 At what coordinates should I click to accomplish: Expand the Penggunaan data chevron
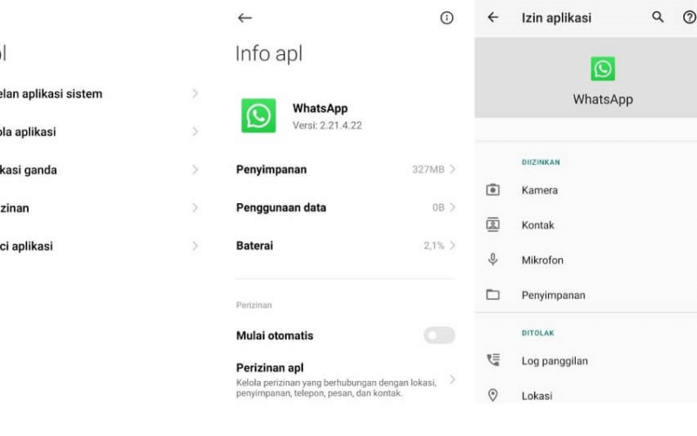point(452,208)
